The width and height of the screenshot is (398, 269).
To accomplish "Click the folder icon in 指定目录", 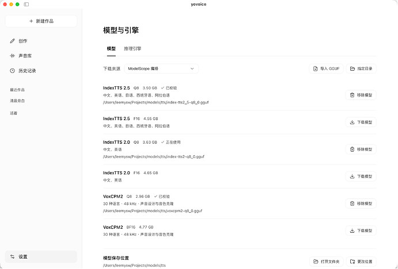I will click(352, 68).
